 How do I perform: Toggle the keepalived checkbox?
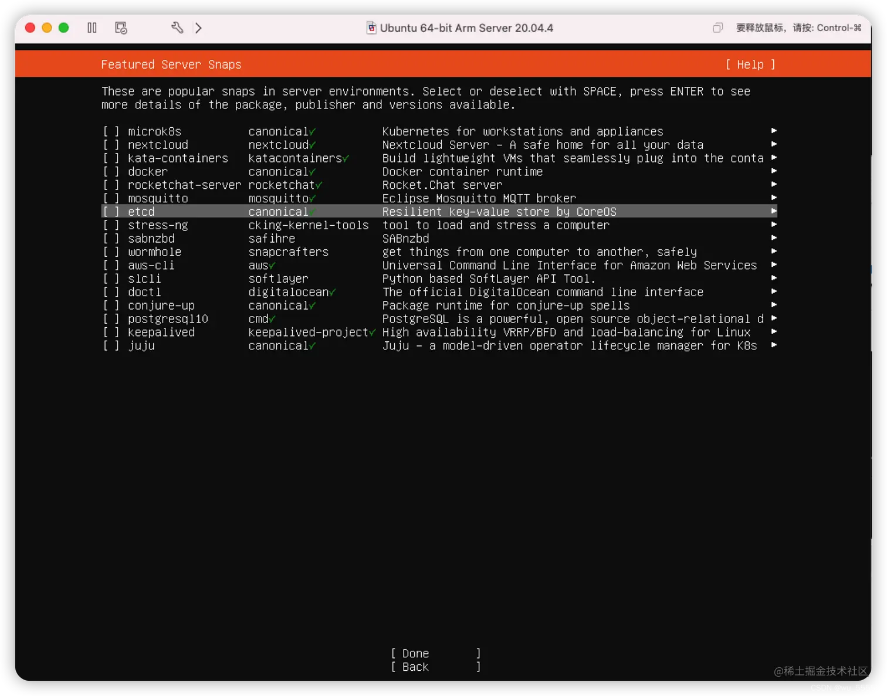pyautogui.click(x=111, y=332)
